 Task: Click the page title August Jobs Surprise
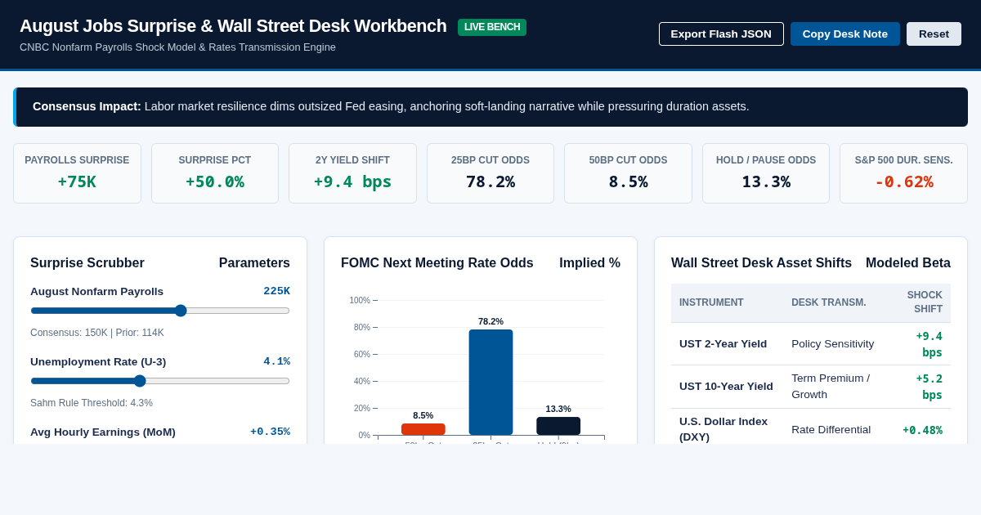[233, 26]
